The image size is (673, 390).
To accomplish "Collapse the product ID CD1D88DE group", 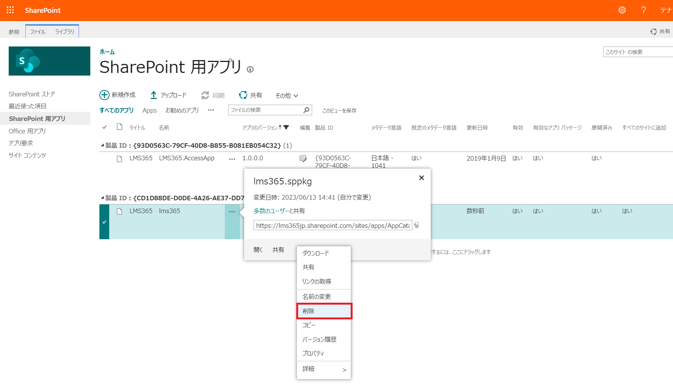I will tap(102, 198).
